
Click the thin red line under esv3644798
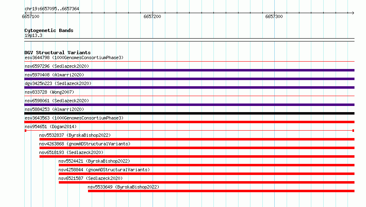[x=189, y=62]
